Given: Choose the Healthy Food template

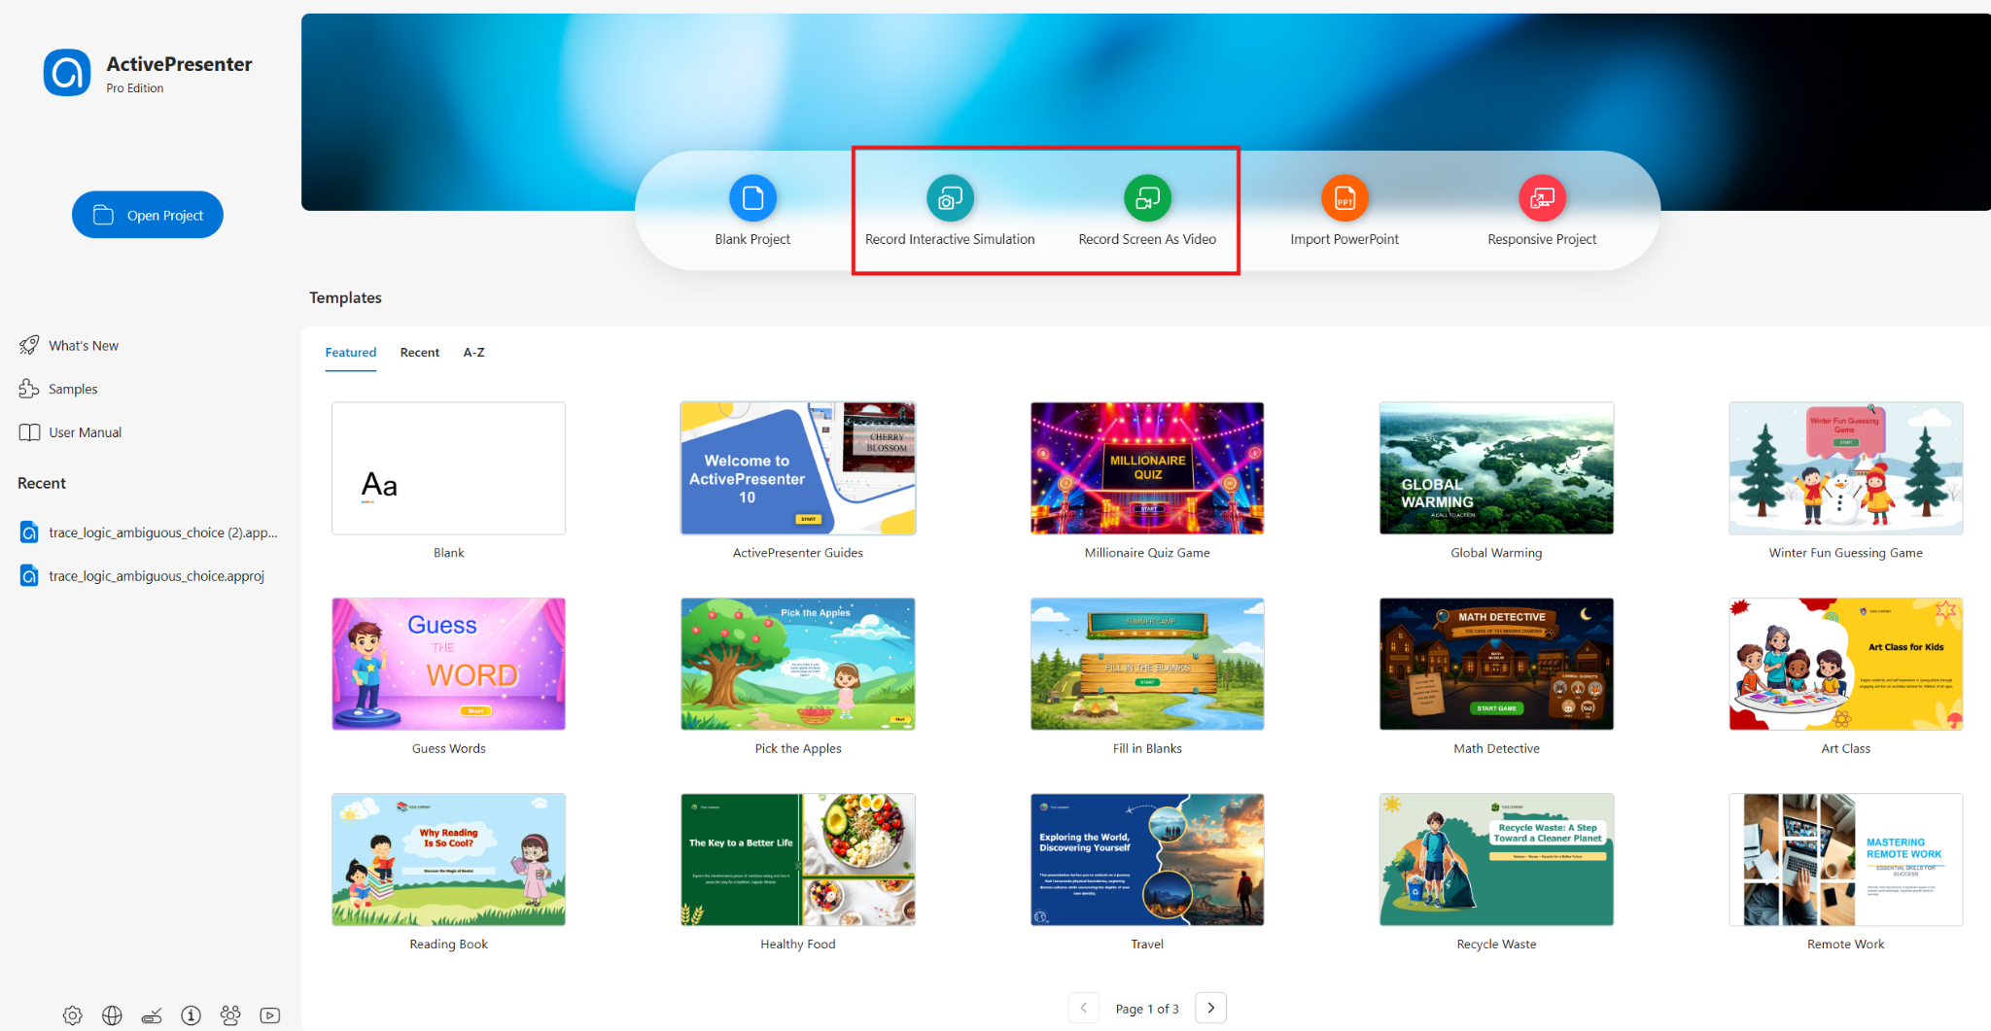Looking at the screenshot, I should click(x=798, y=860).
